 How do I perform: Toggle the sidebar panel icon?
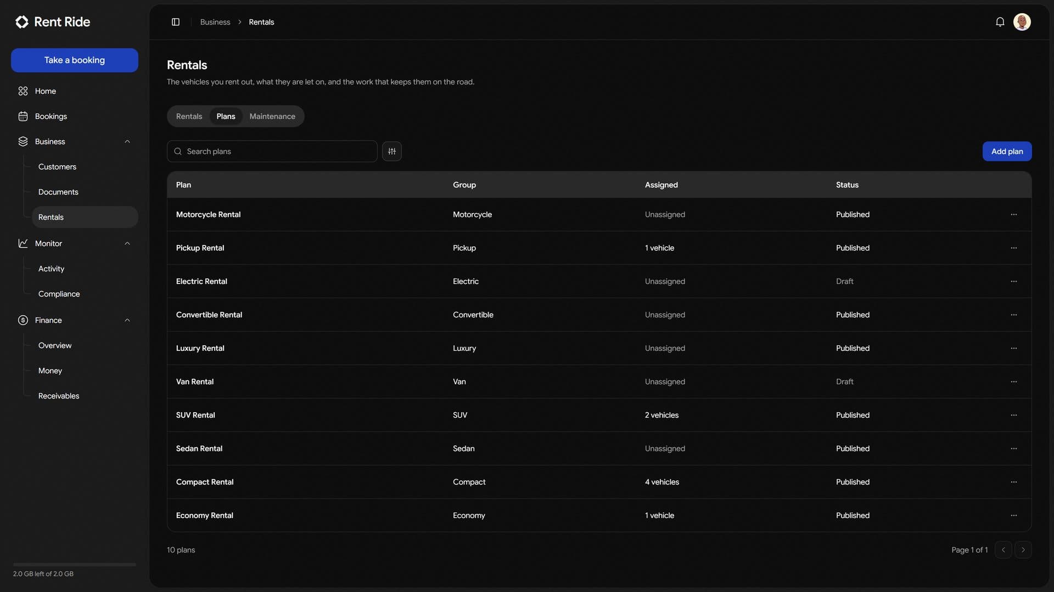pyautogui.click(x=176, y=22)
